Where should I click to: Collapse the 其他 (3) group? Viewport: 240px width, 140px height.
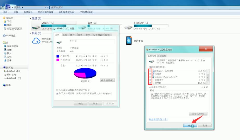[30, 33]
